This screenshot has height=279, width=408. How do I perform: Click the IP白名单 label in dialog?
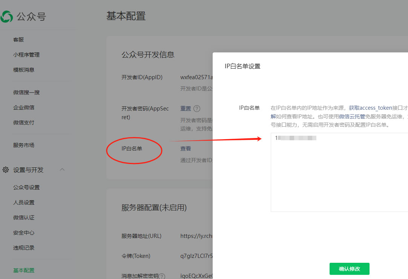(x=249, y=108)
